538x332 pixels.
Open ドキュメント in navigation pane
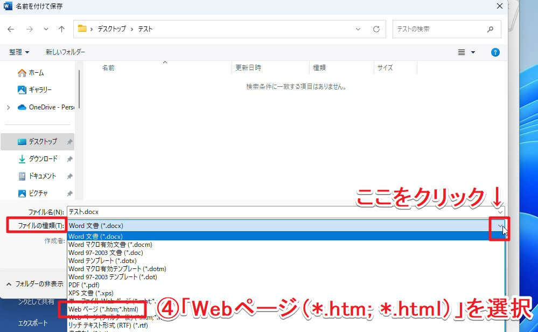tap(37, 176)
